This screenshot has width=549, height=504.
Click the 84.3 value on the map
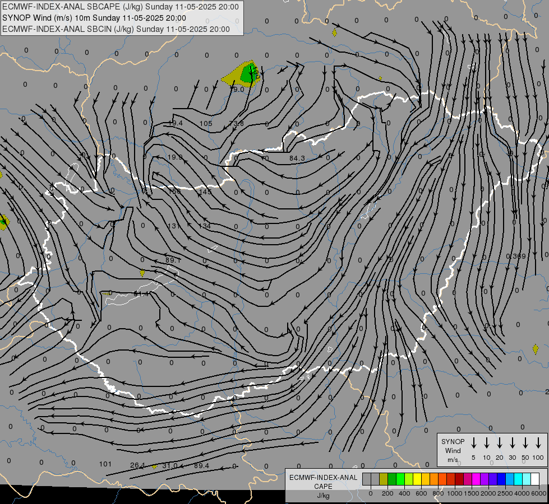pos(297,158)
